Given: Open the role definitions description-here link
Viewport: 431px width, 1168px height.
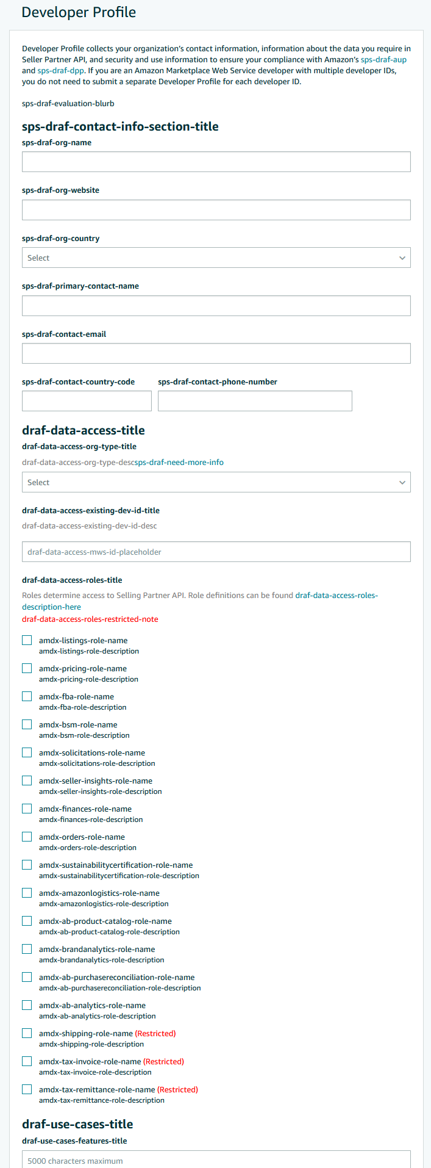Looking at the screenshot, I should [x=337, y=595].
